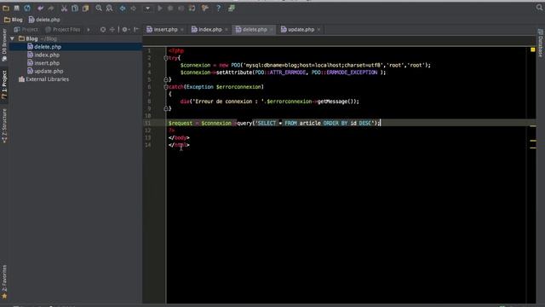545x307 pixels.
Task: Fold the try block at line 2
Action: pos(166,58)
